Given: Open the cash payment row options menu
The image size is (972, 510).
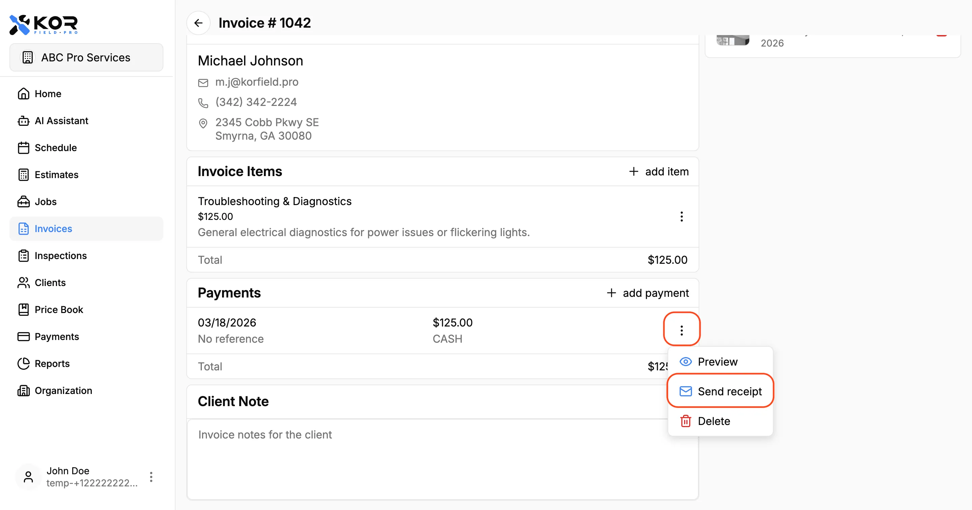Looking at the screenshot, I should click(681, 330).
